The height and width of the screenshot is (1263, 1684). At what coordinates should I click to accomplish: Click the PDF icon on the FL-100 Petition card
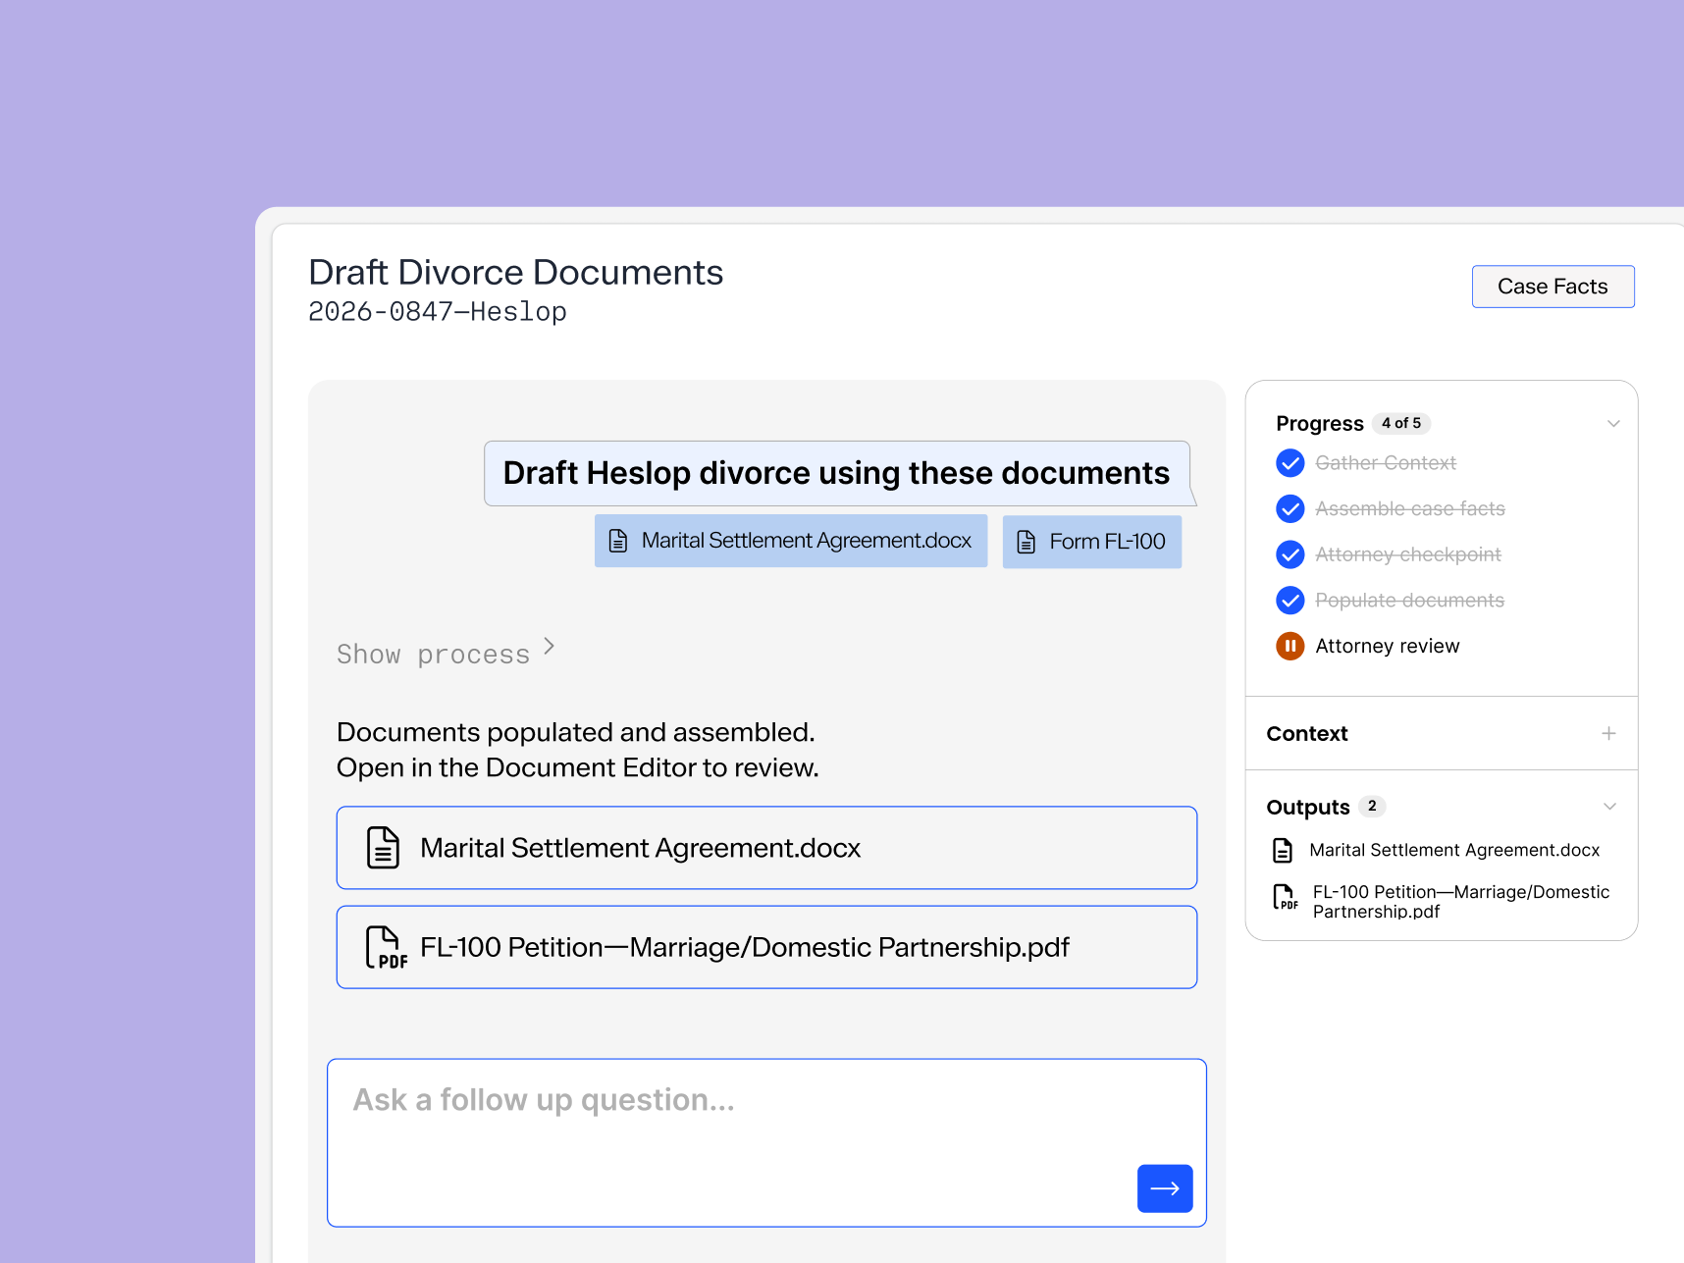pos(386,947)
